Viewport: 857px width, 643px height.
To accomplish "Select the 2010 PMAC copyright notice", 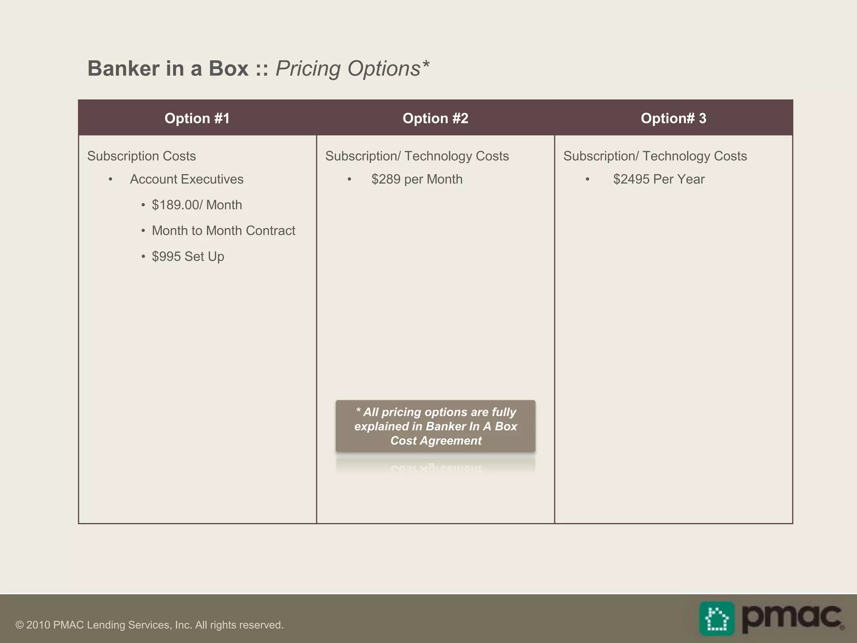I will (x=149, y=625).
